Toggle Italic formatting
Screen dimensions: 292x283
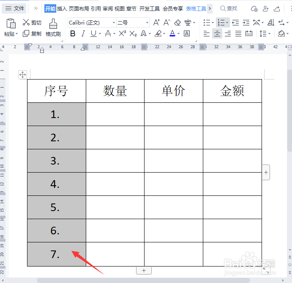point(83,33)
